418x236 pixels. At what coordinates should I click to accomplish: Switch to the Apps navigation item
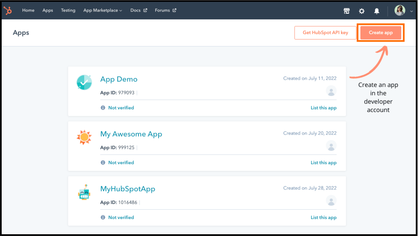(47, 10)
